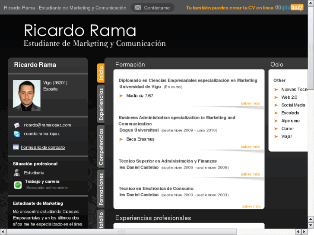Click the orange arrow beside Media de 7,67
The image size is (314, 235).
pyautogui.click(x=121, y=96)
